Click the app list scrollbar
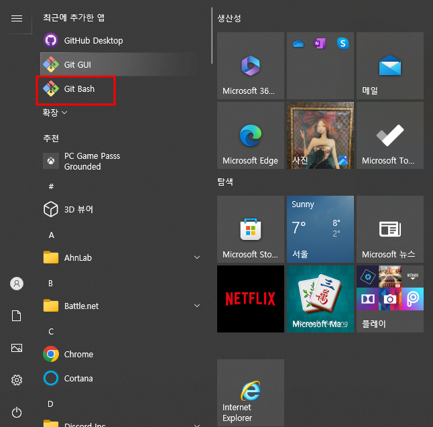Screen dimensions: 433x427 click(212, 36)
